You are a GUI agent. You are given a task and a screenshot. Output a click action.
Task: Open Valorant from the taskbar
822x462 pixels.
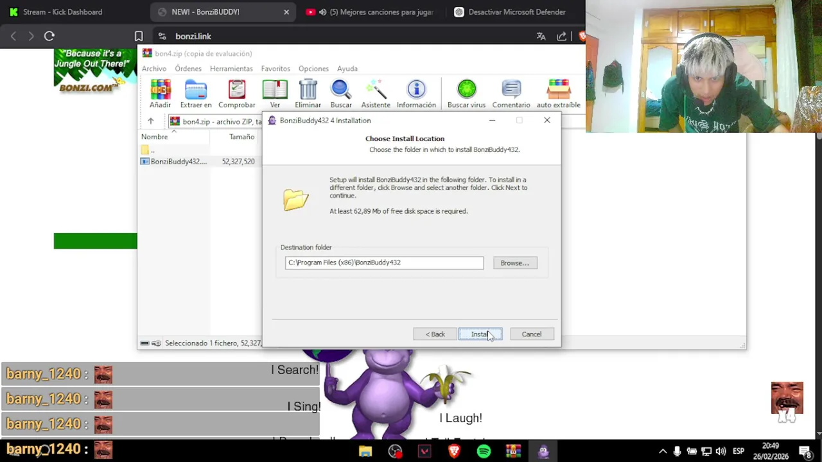(424, 452)
